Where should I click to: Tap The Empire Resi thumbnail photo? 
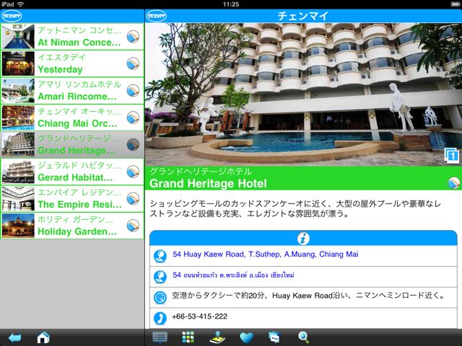point(18,199)
